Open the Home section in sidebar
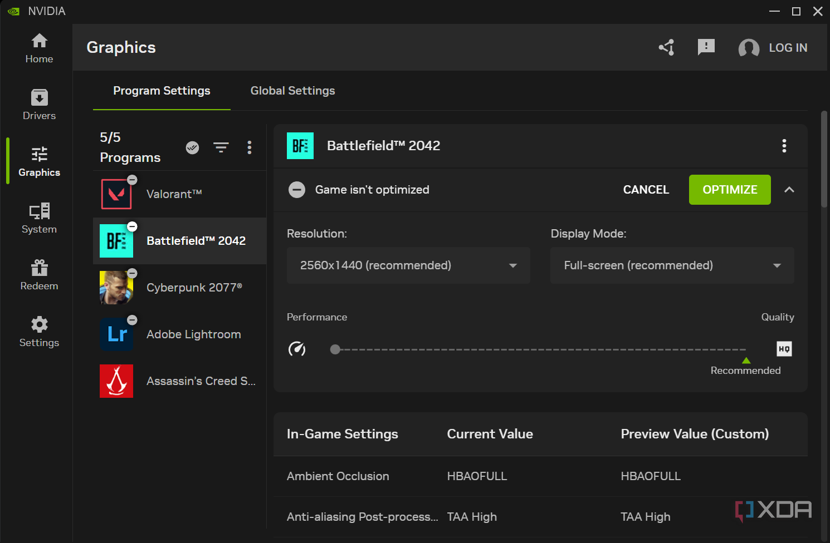This screenshot has width=830, height=543. tap(39, 48)
